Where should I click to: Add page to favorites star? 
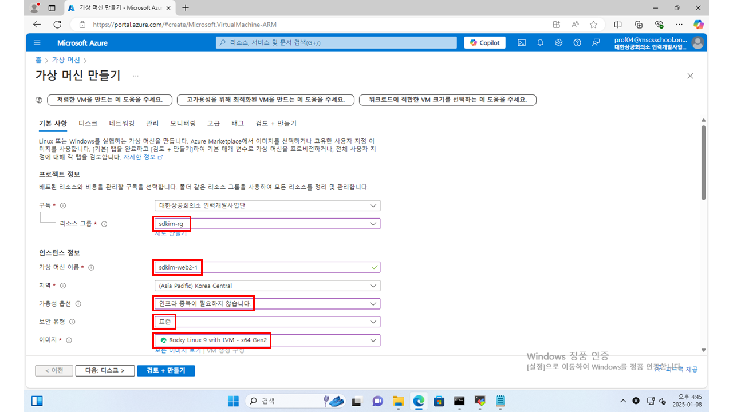click(x=593, y=25)
